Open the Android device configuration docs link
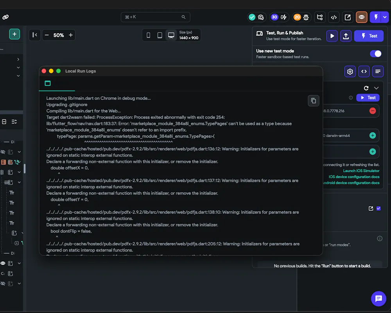The width and height of the screenshot is (391, 313). coord(352,183)
